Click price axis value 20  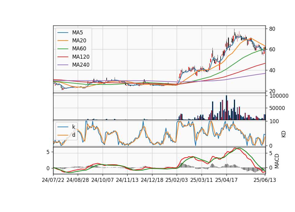click(x=272, y=91)
